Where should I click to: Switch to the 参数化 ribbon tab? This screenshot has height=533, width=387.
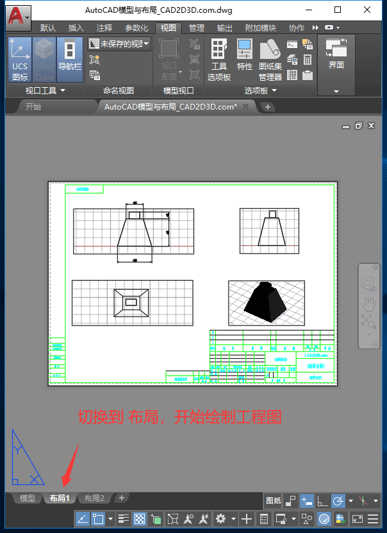136,28
